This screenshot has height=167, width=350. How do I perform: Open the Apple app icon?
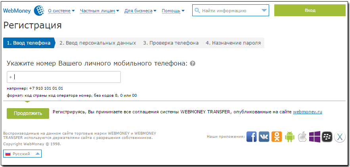point(302,137)
